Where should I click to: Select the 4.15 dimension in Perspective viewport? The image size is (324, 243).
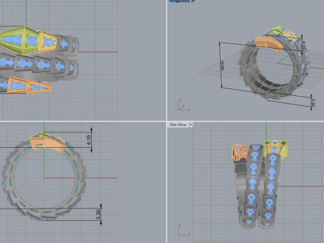(304, 45)
